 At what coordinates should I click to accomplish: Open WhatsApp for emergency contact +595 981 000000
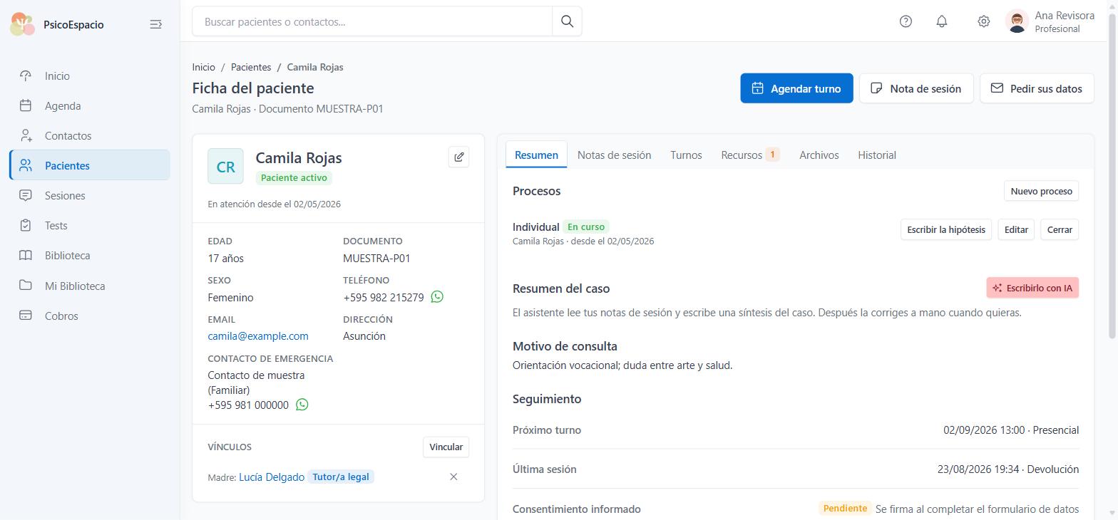[302, 405]
